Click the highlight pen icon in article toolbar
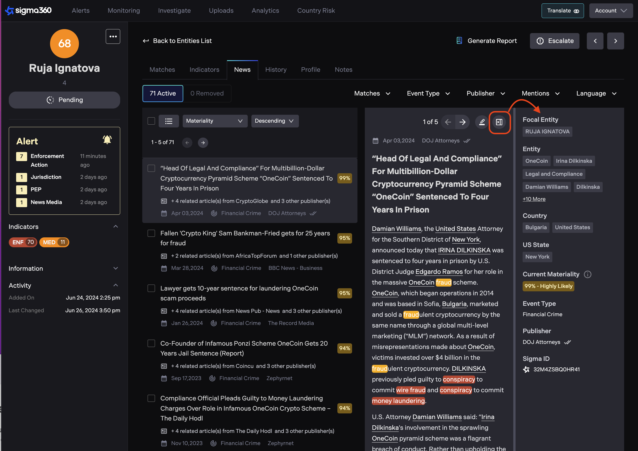638x451 pixels. point(482,122)
